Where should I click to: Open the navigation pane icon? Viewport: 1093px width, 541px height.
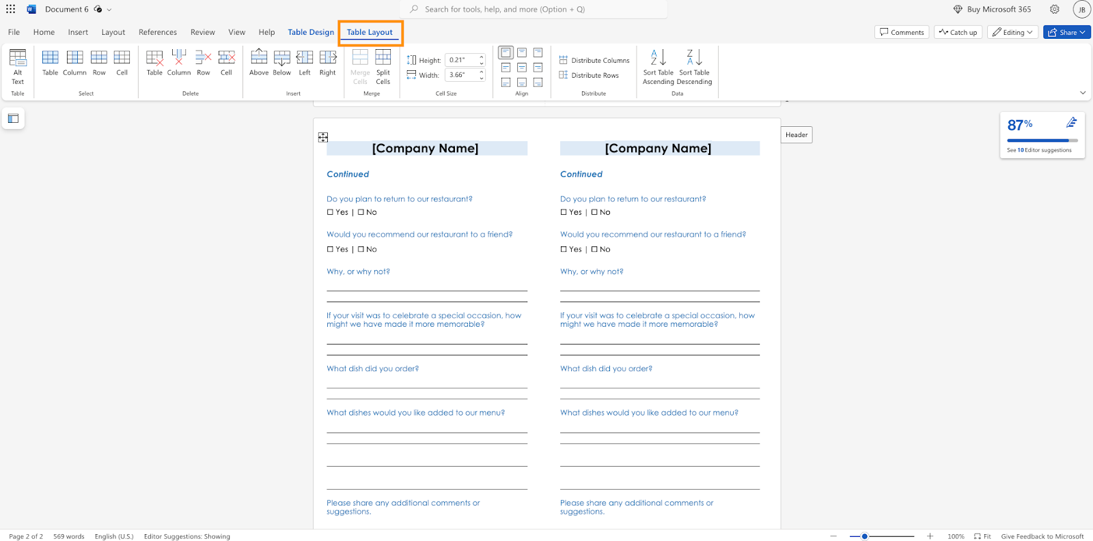[13, 118]
